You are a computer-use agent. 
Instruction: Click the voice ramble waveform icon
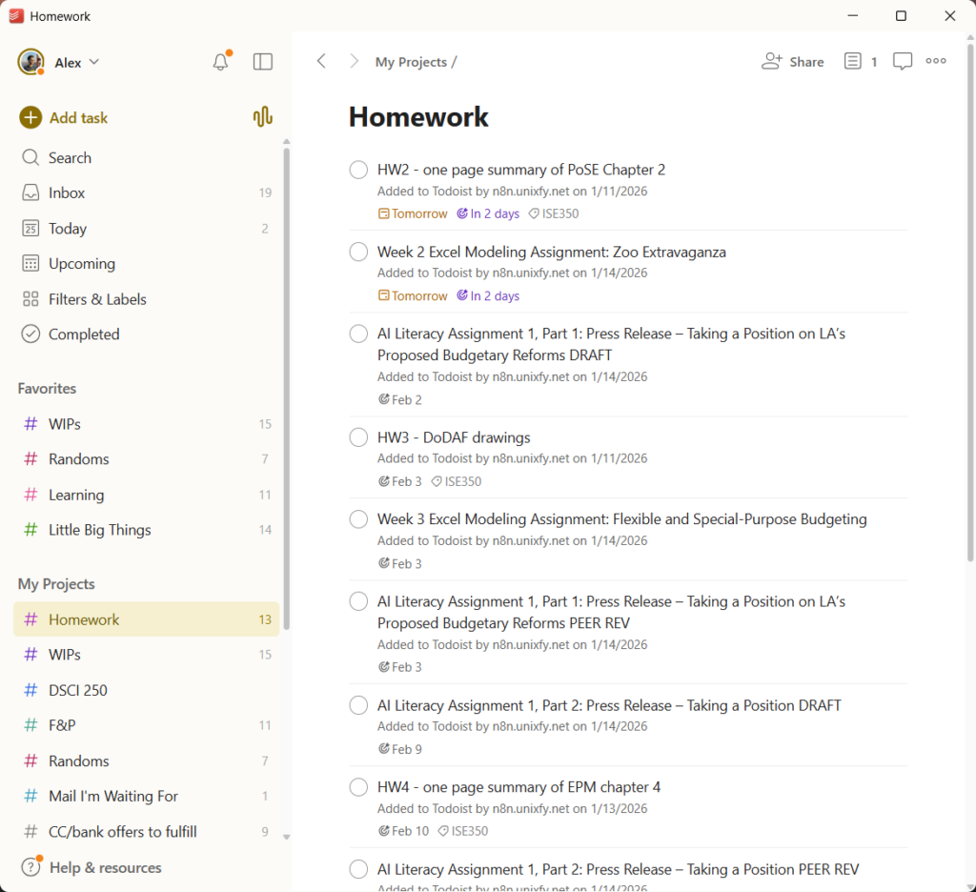click(x=263, y=117)
